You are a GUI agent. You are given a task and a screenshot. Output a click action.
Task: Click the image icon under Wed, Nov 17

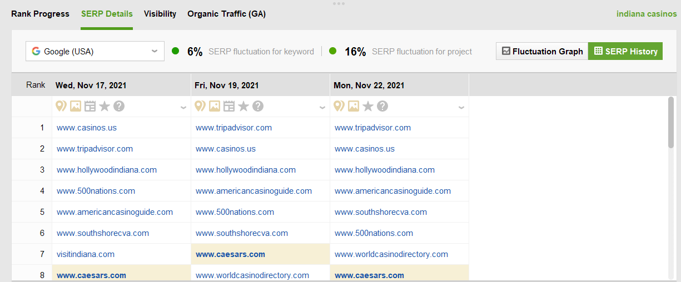coord(76,106)
